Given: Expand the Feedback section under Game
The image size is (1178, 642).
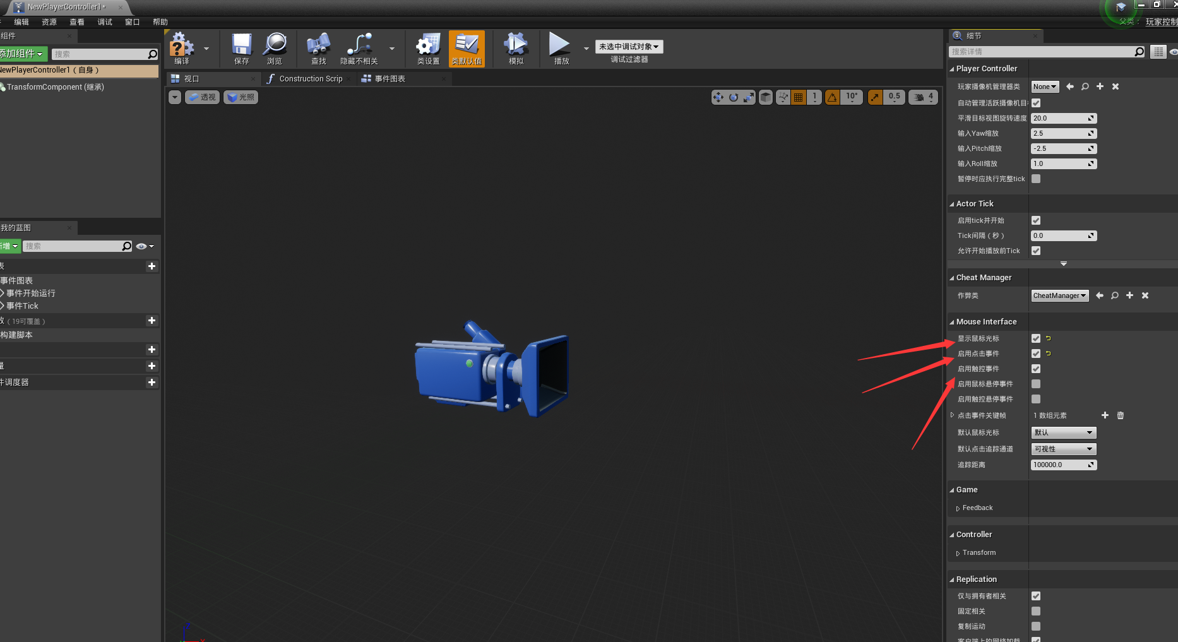Looking at the screenshot, I should [x=977, y=508].
